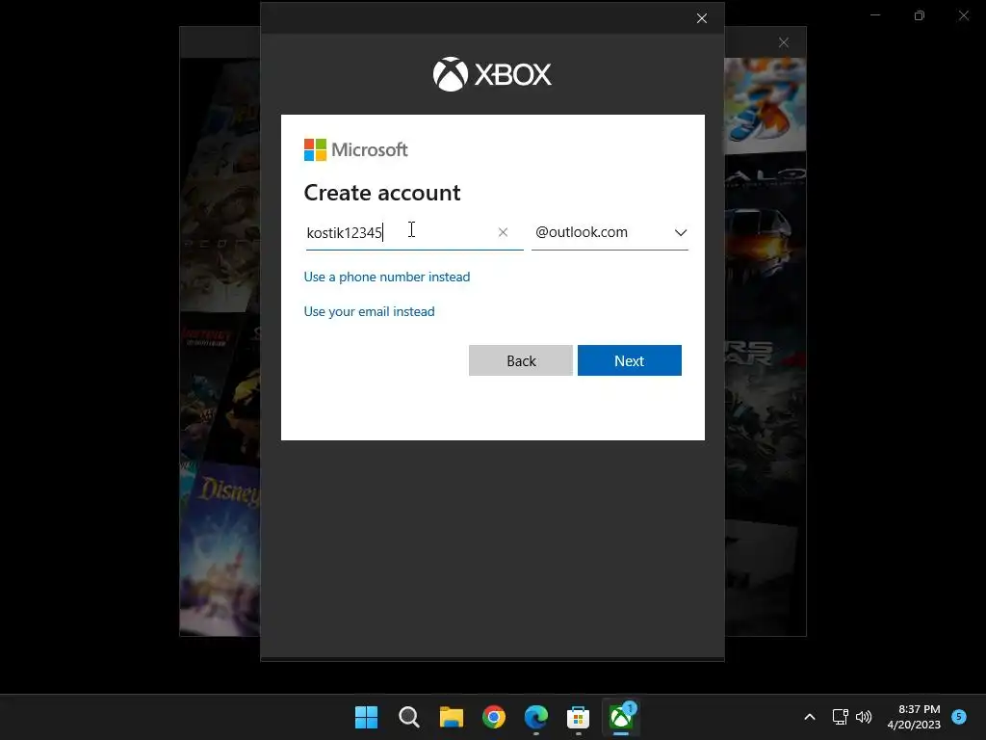
Task: Restore down the outer application window
Action: click(x=920, y=15)
